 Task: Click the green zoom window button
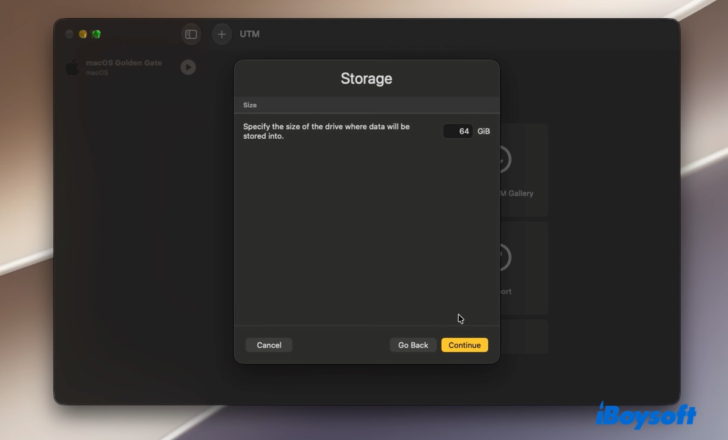coord(96,34)
